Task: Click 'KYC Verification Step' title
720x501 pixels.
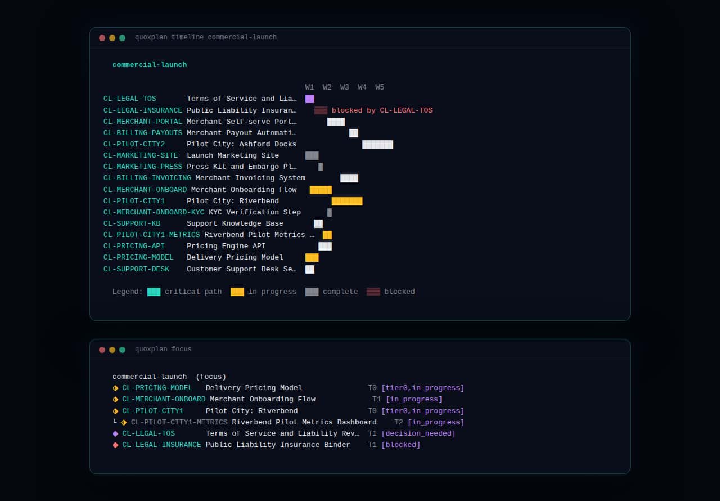Action: 255,212
